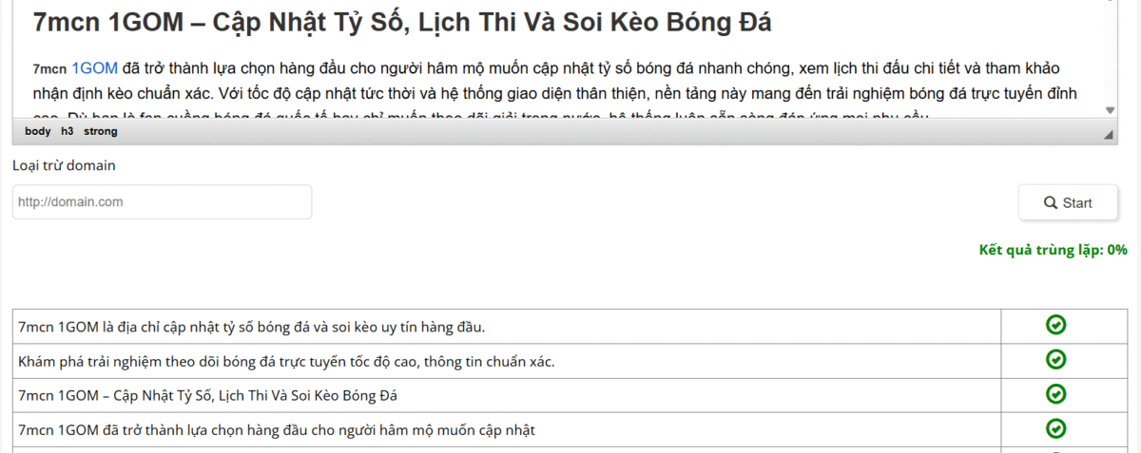Click the result row '7mcn 1GOM là địa chỉ cập nhật'
The height and width of the screenshot is (453, 1141).
point(252,328)
